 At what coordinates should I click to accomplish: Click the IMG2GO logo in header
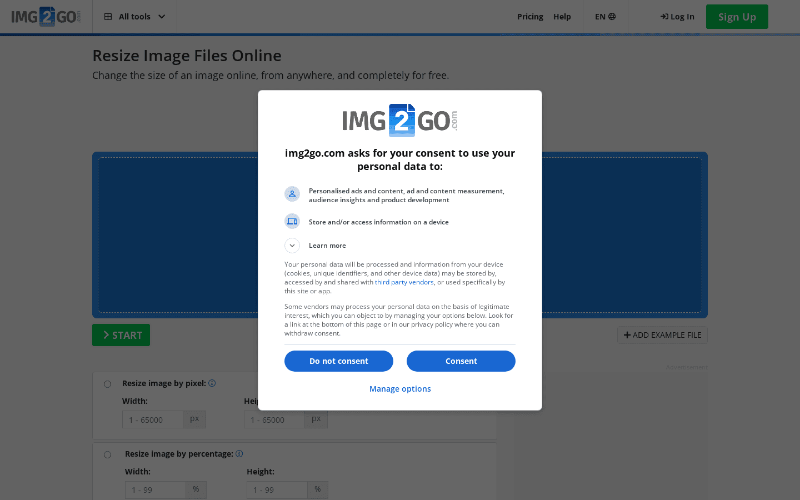coord(46,17)
